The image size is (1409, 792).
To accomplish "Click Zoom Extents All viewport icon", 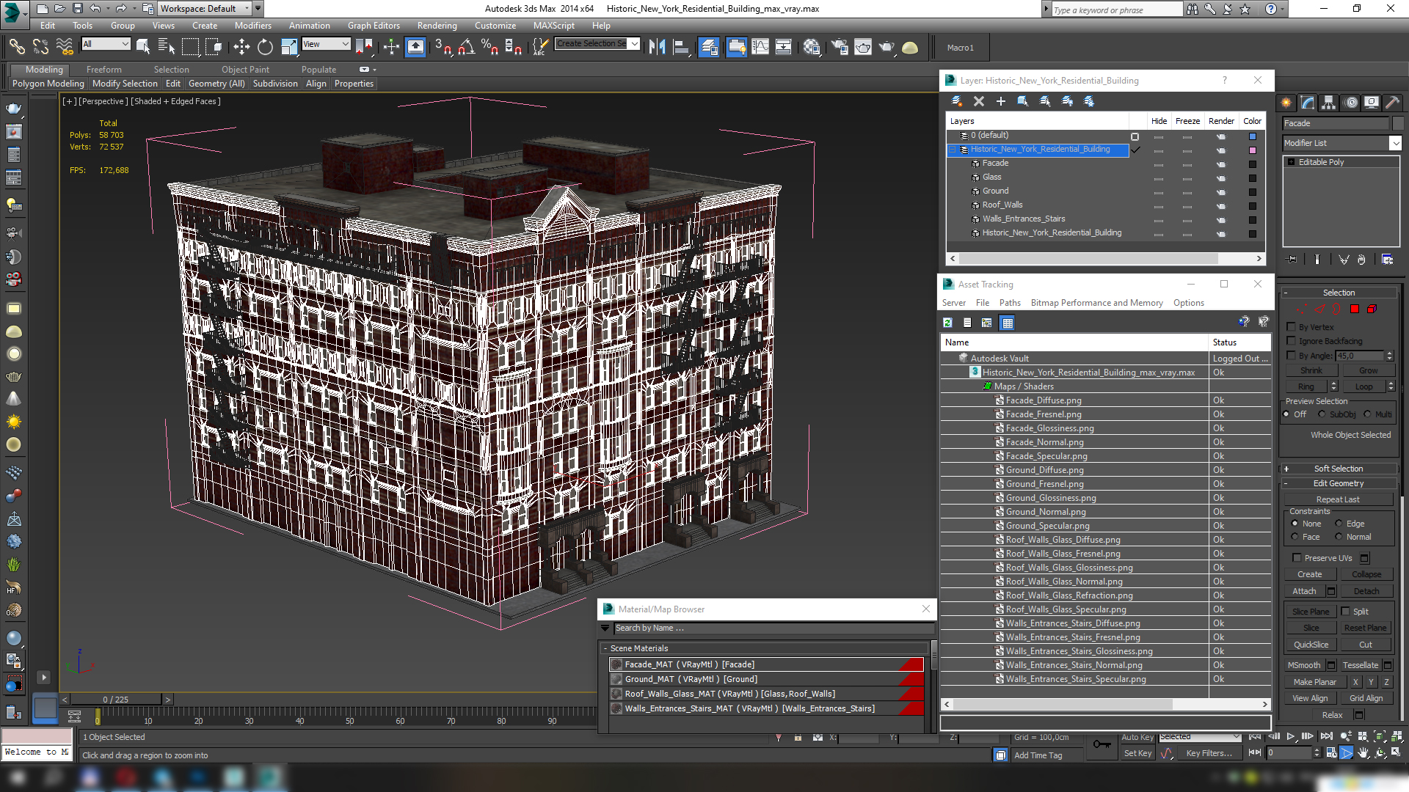I will click(x=1397, y=736).
